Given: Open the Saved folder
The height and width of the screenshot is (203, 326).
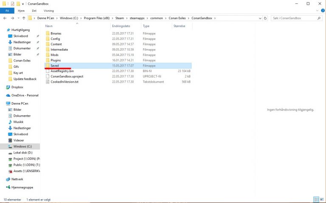Looking at the screenshot, I should click(x=54, y=66).
